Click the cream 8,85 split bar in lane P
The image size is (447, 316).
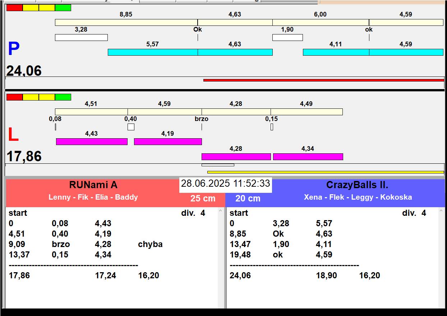pos(126,22)
